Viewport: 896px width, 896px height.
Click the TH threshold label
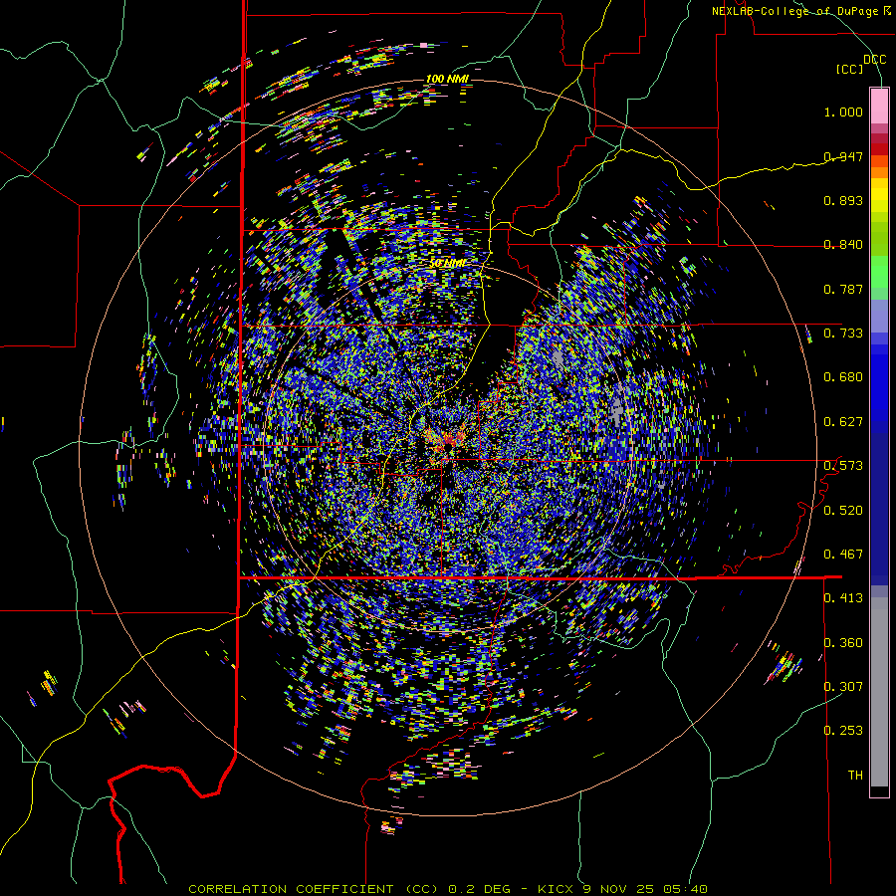855,776
